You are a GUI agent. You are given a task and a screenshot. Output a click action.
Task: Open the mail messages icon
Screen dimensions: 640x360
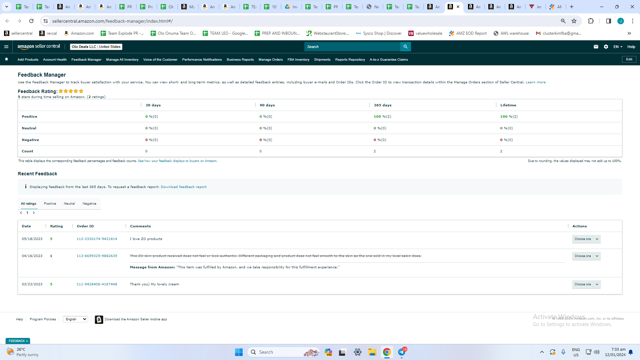[596, 47]
